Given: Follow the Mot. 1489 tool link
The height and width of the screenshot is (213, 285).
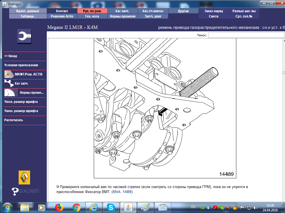Looking at the screenshot, I should pyautogui.click(x=122, y=192).
